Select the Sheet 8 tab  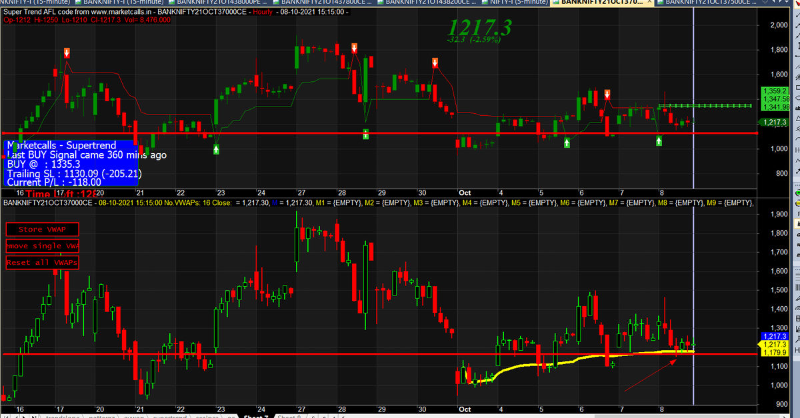tap(288, 415)
